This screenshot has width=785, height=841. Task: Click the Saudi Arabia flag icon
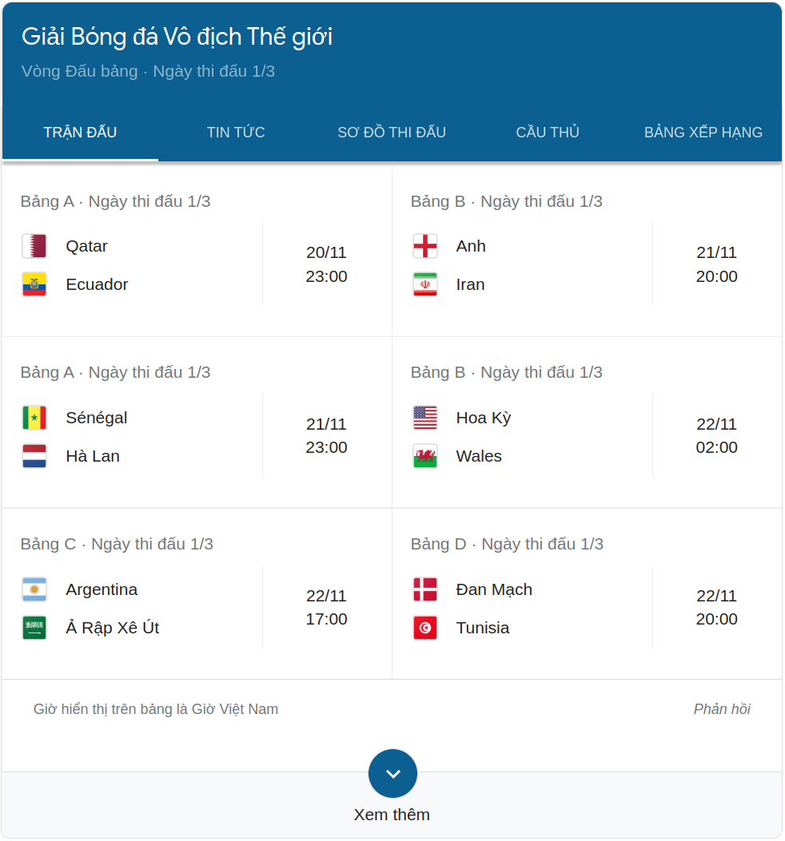[x=34, y=628]
